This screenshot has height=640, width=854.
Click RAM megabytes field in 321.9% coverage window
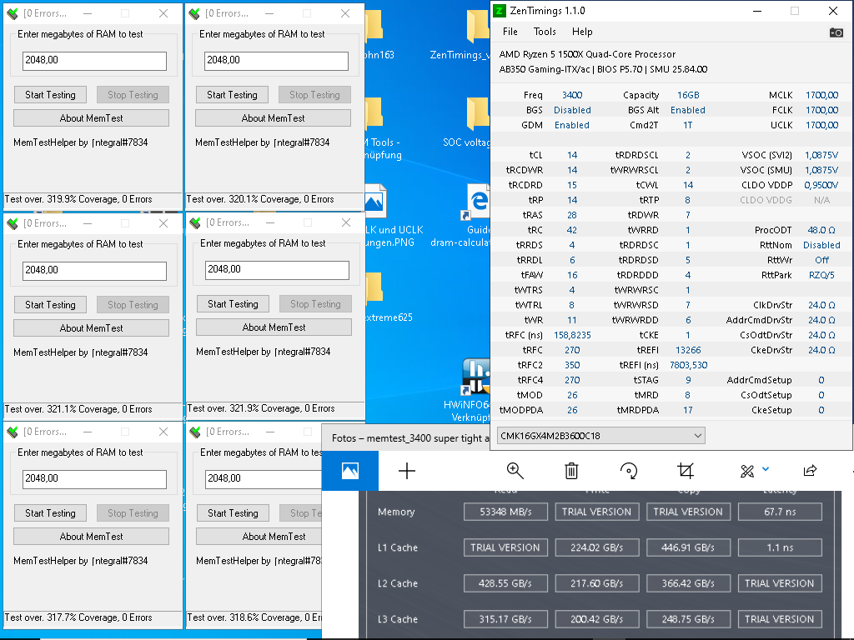(x=277, y=269)
